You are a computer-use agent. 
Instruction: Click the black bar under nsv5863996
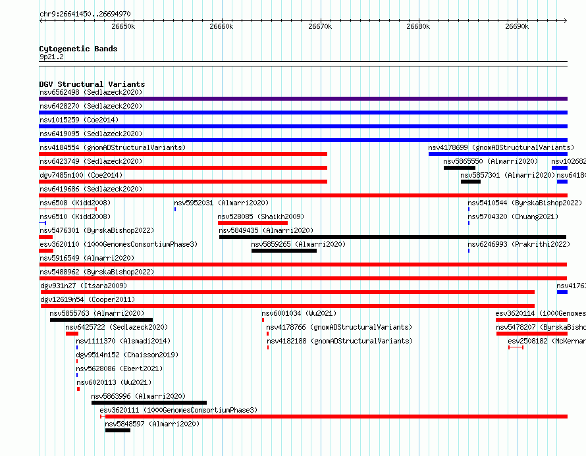(x=149, y=403)
